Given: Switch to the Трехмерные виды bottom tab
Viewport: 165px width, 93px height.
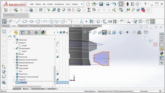Looking at the screenshot, I should (38, 89).
